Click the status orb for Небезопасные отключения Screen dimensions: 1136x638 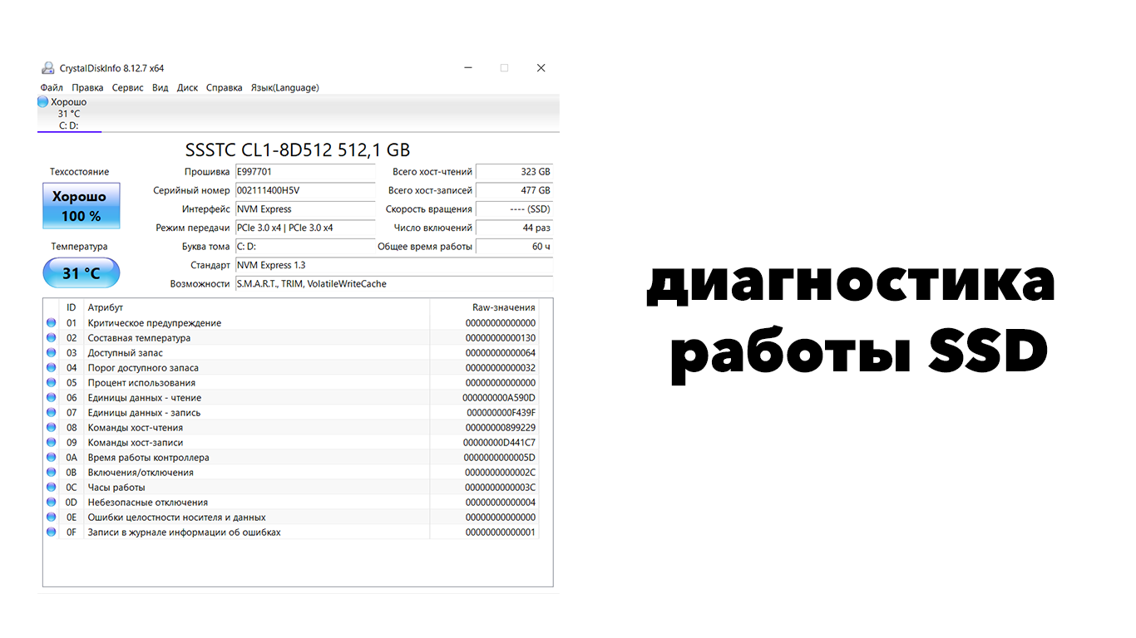pyautogui.click(x=52, y=502)
